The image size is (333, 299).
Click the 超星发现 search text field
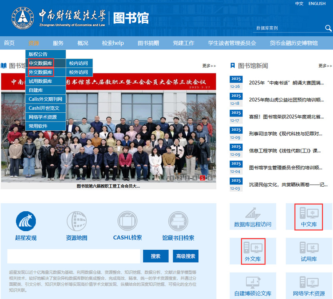tap(73, 256)
